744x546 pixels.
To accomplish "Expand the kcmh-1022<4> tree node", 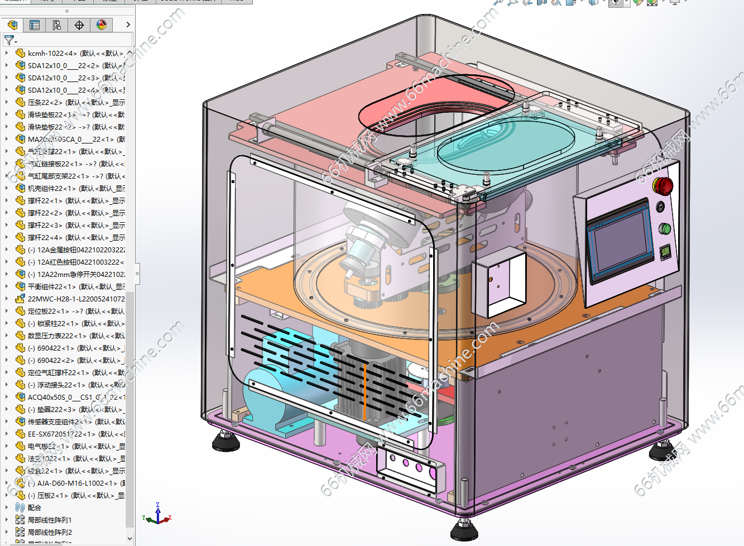I will (x=6, y=53).
